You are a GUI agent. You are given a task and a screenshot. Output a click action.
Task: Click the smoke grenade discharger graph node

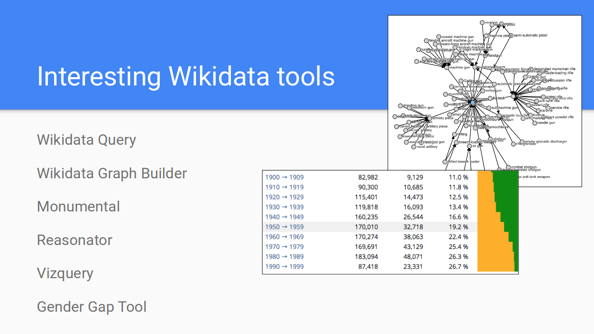click(x=522, y=141)
